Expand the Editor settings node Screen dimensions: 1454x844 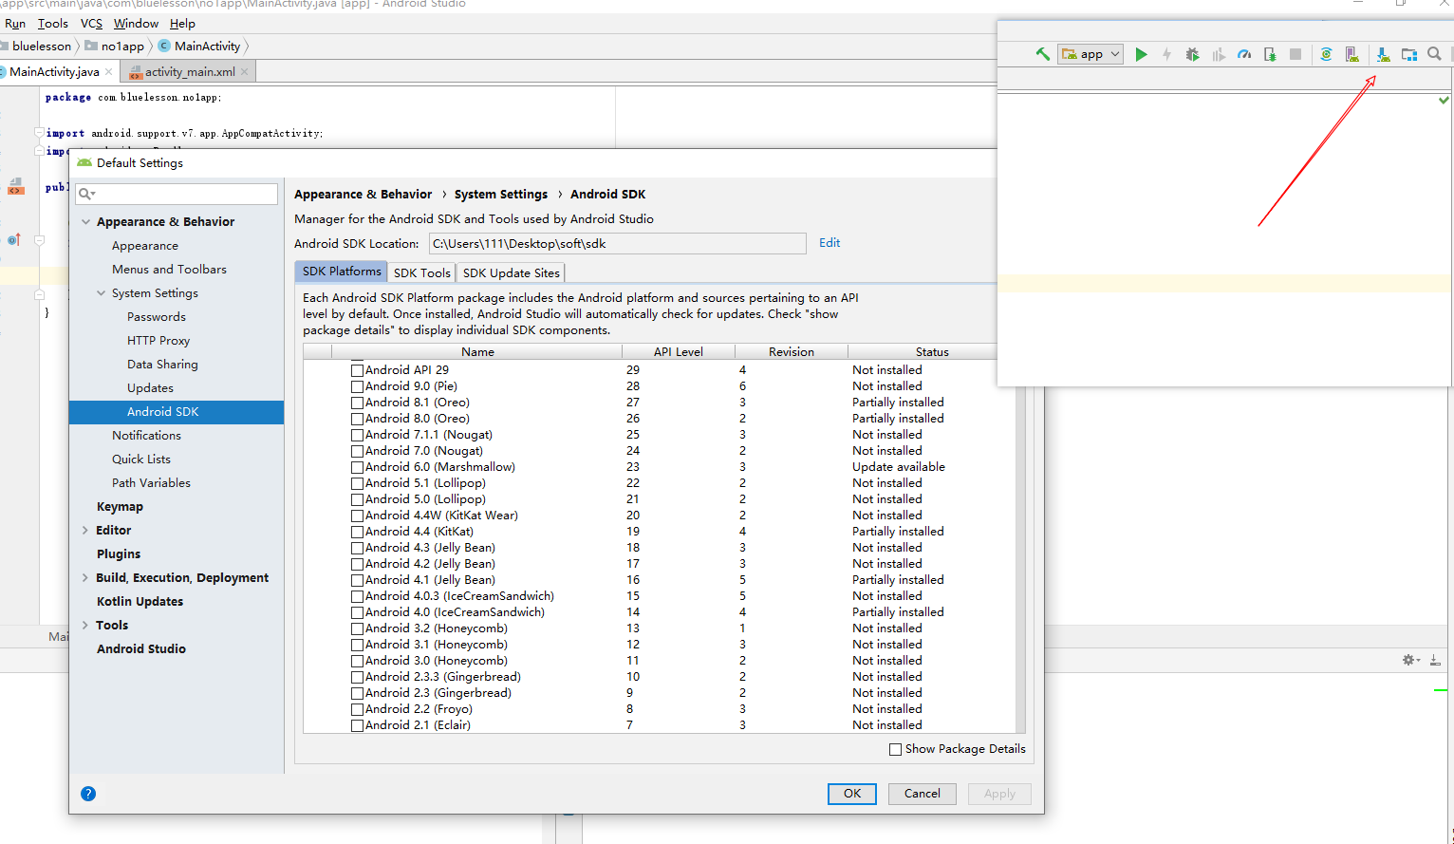[x=85, y=530]
